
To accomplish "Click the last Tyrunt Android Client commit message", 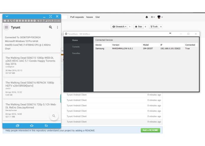I will click(x=77, y=122).
